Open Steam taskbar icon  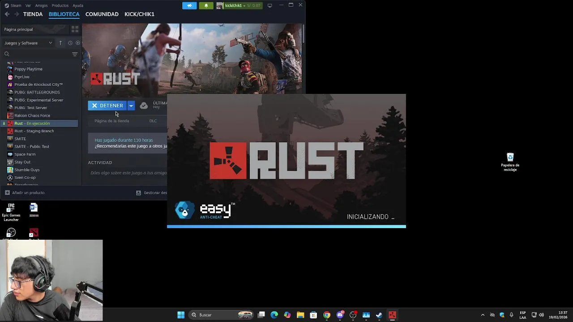[x=379, y=315]
